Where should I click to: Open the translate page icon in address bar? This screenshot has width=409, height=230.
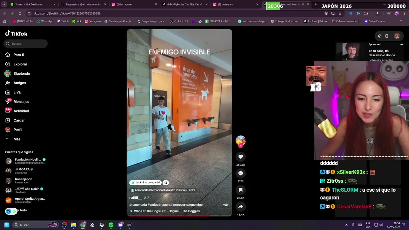[326, 13]
